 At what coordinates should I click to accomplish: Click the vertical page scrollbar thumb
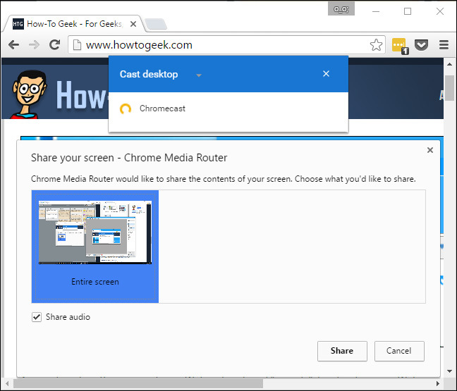(449, 88)
